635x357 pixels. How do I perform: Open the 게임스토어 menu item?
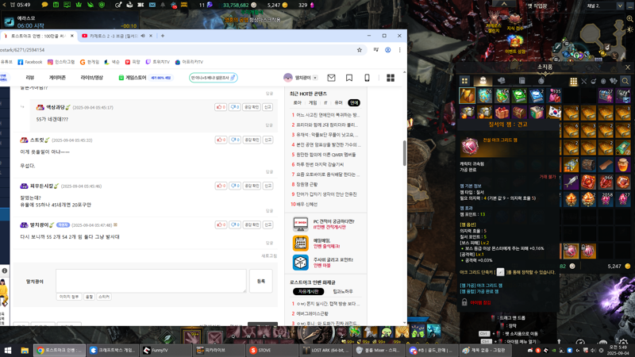pyautogui.click(x=133, y=78)
